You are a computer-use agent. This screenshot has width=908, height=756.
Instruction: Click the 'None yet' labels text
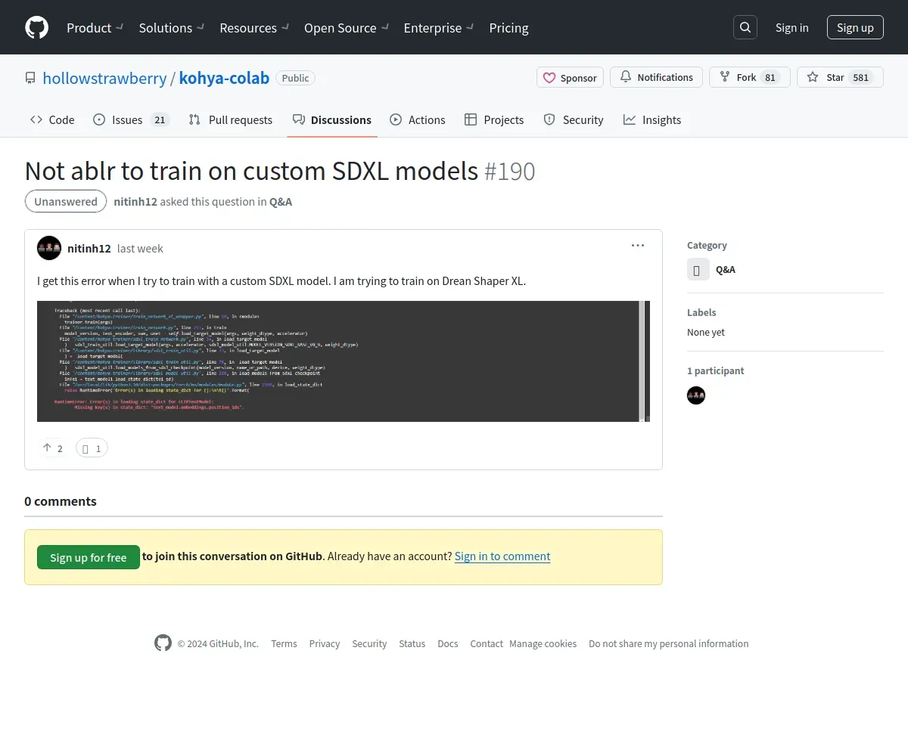point(706,332)
